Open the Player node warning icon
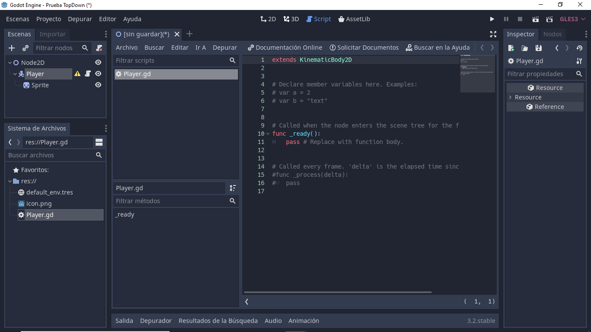 click(x=77, y=74)
